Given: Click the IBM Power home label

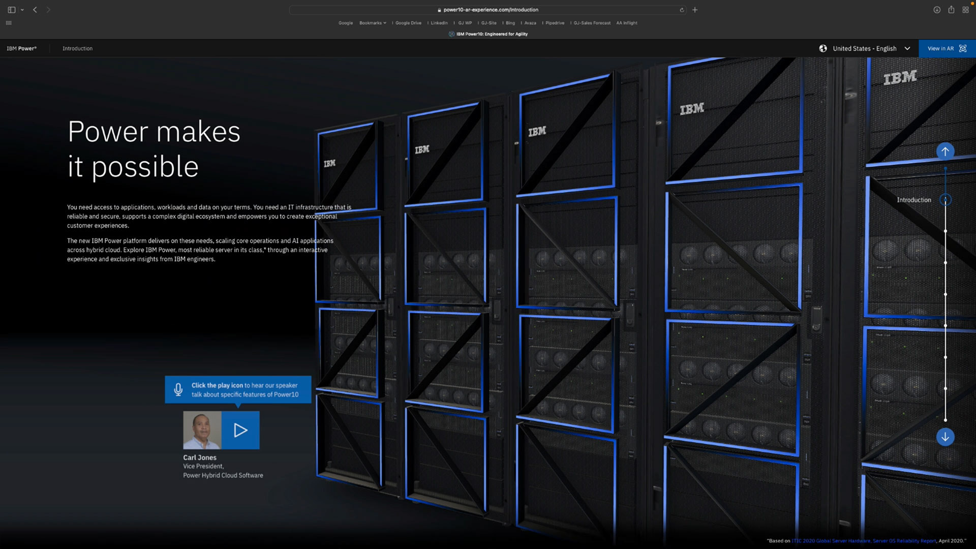Looking at the screenshot, I should [21, 48].
